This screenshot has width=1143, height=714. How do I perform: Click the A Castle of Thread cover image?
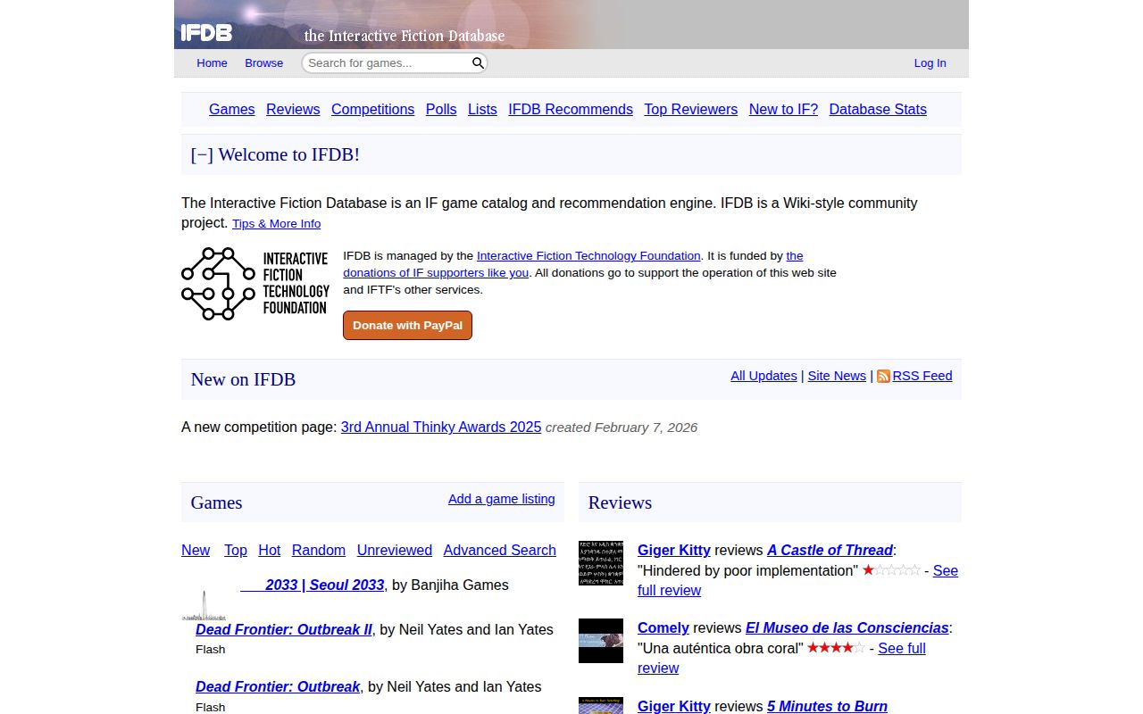(x=600, y=563)
